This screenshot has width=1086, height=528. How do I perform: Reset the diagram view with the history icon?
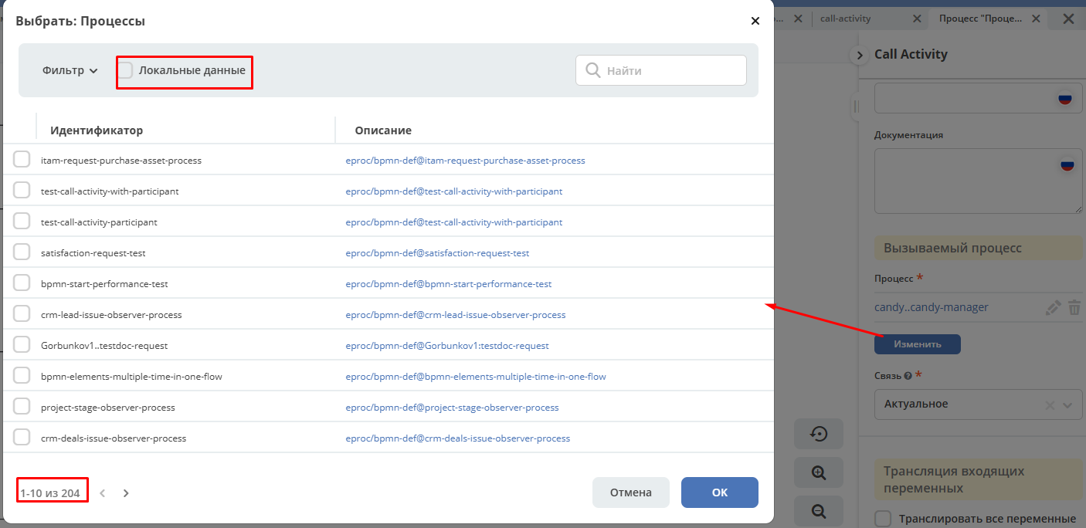[819, 435]
